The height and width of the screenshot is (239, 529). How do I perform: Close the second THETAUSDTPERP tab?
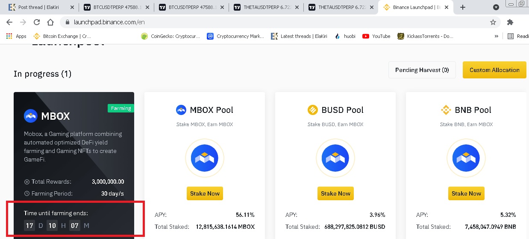point(372,7)
